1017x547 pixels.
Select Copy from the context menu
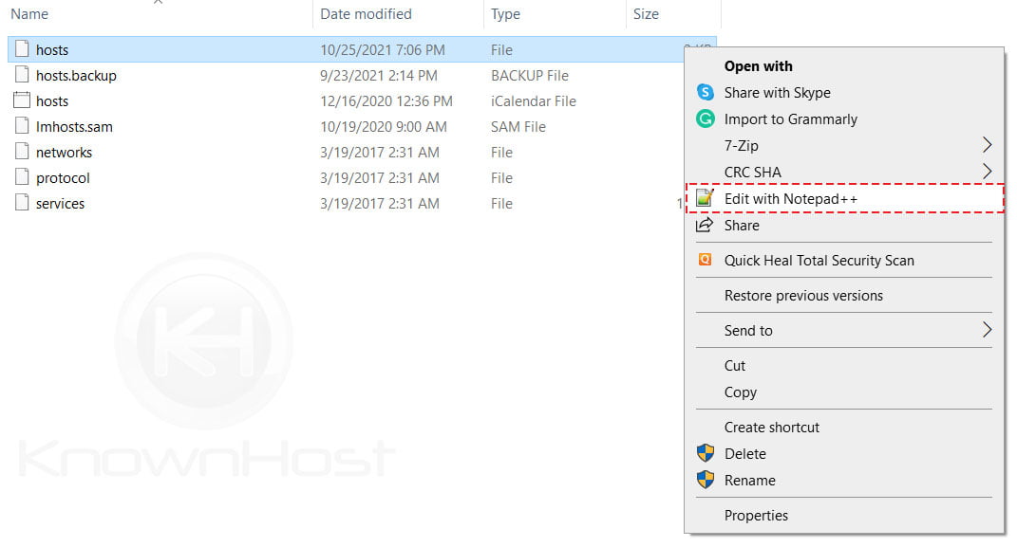[x=741, y=392]
